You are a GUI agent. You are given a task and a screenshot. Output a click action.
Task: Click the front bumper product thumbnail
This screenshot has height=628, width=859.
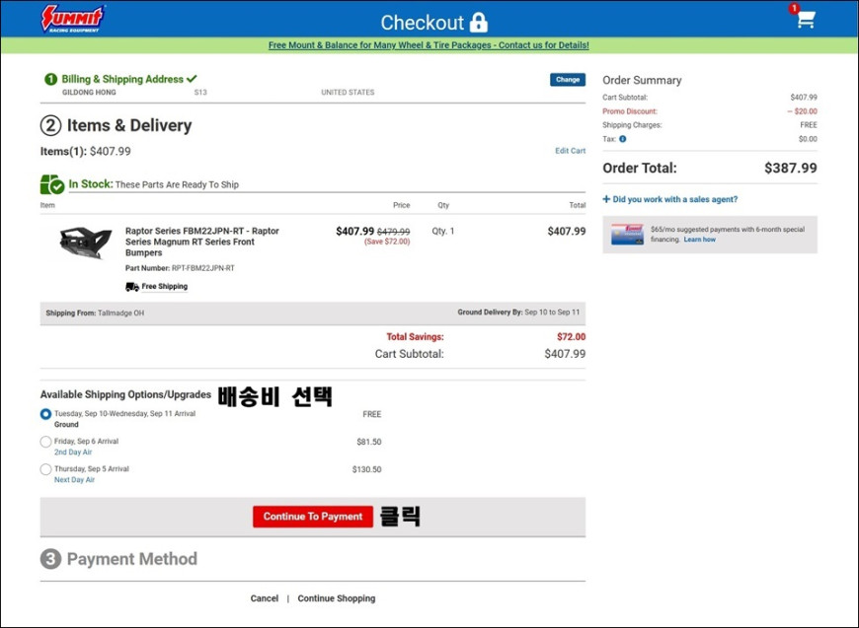pyautogui.click(x=86, y=243)
